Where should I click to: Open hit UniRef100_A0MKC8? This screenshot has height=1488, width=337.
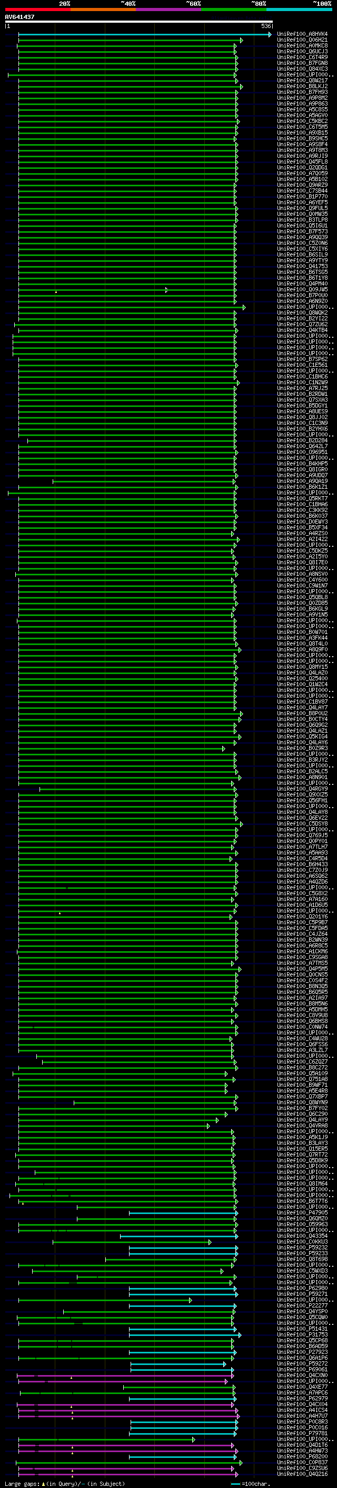[302, 45]
